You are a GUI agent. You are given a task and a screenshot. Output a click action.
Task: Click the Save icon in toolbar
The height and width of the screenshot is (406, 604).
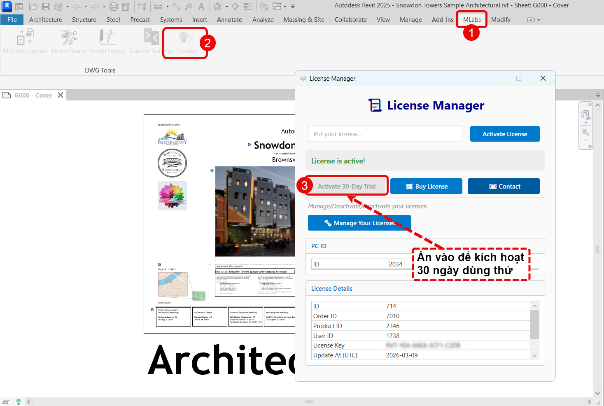pyautogui.click(x=46, y=7)
